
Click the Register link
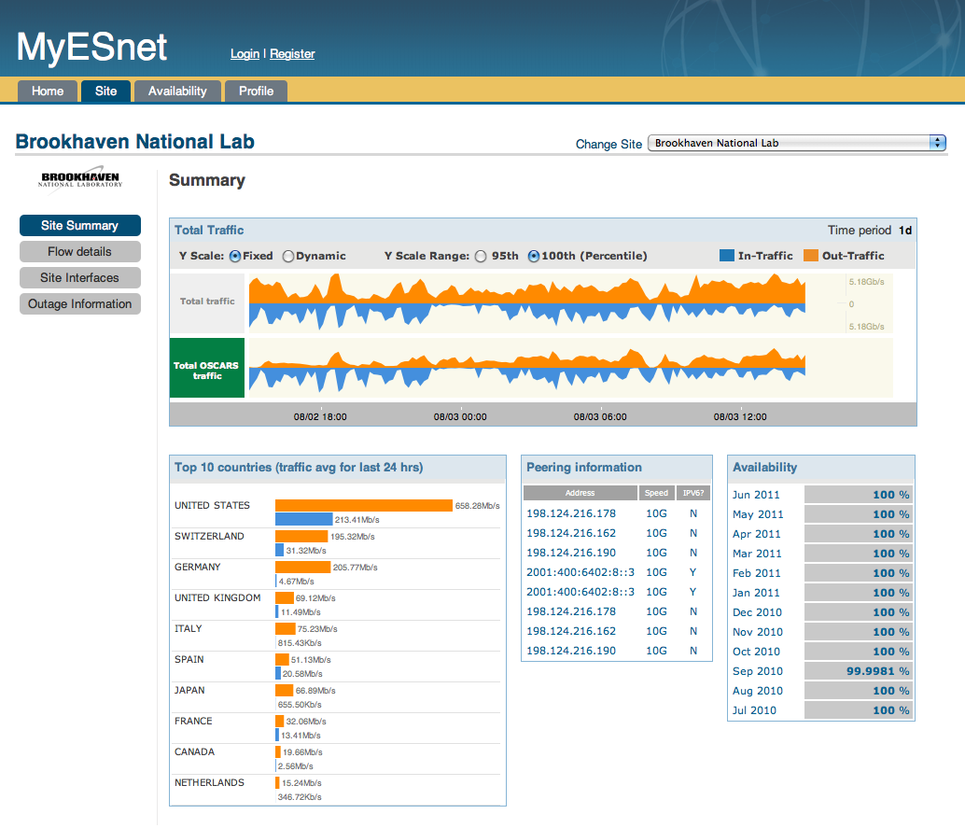pyautogui.click(x=292, y=54)
